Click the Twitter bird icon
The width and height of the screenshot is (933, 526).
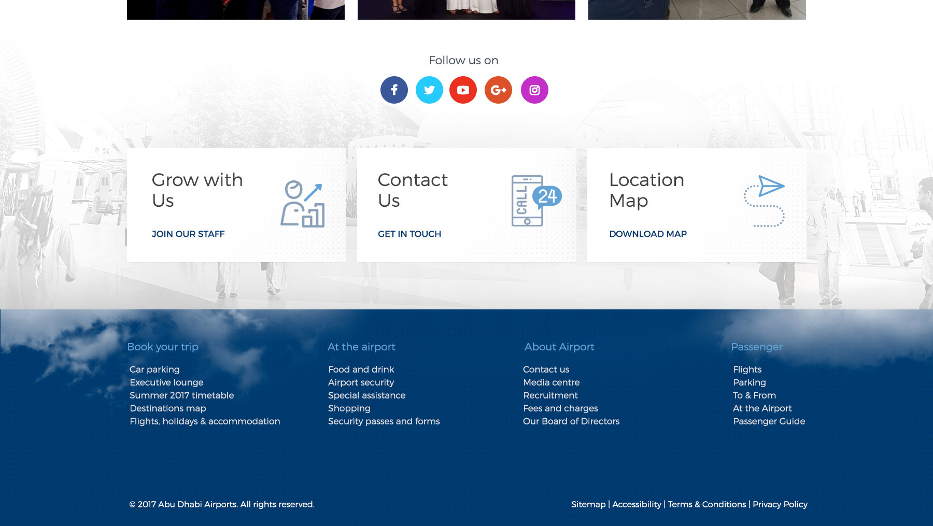429,90
